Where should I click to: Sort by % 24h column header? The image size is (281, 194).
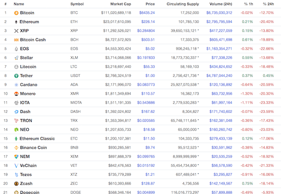click(268, 4)
